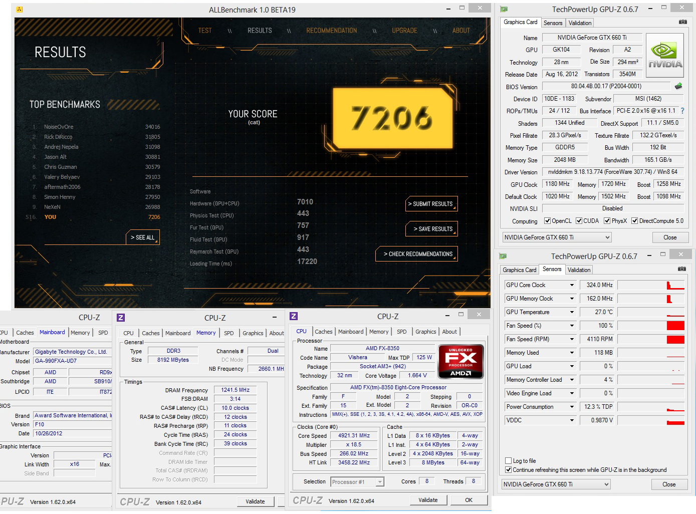Open the Memory Controller Load sensor dropdown

[572, 380]
